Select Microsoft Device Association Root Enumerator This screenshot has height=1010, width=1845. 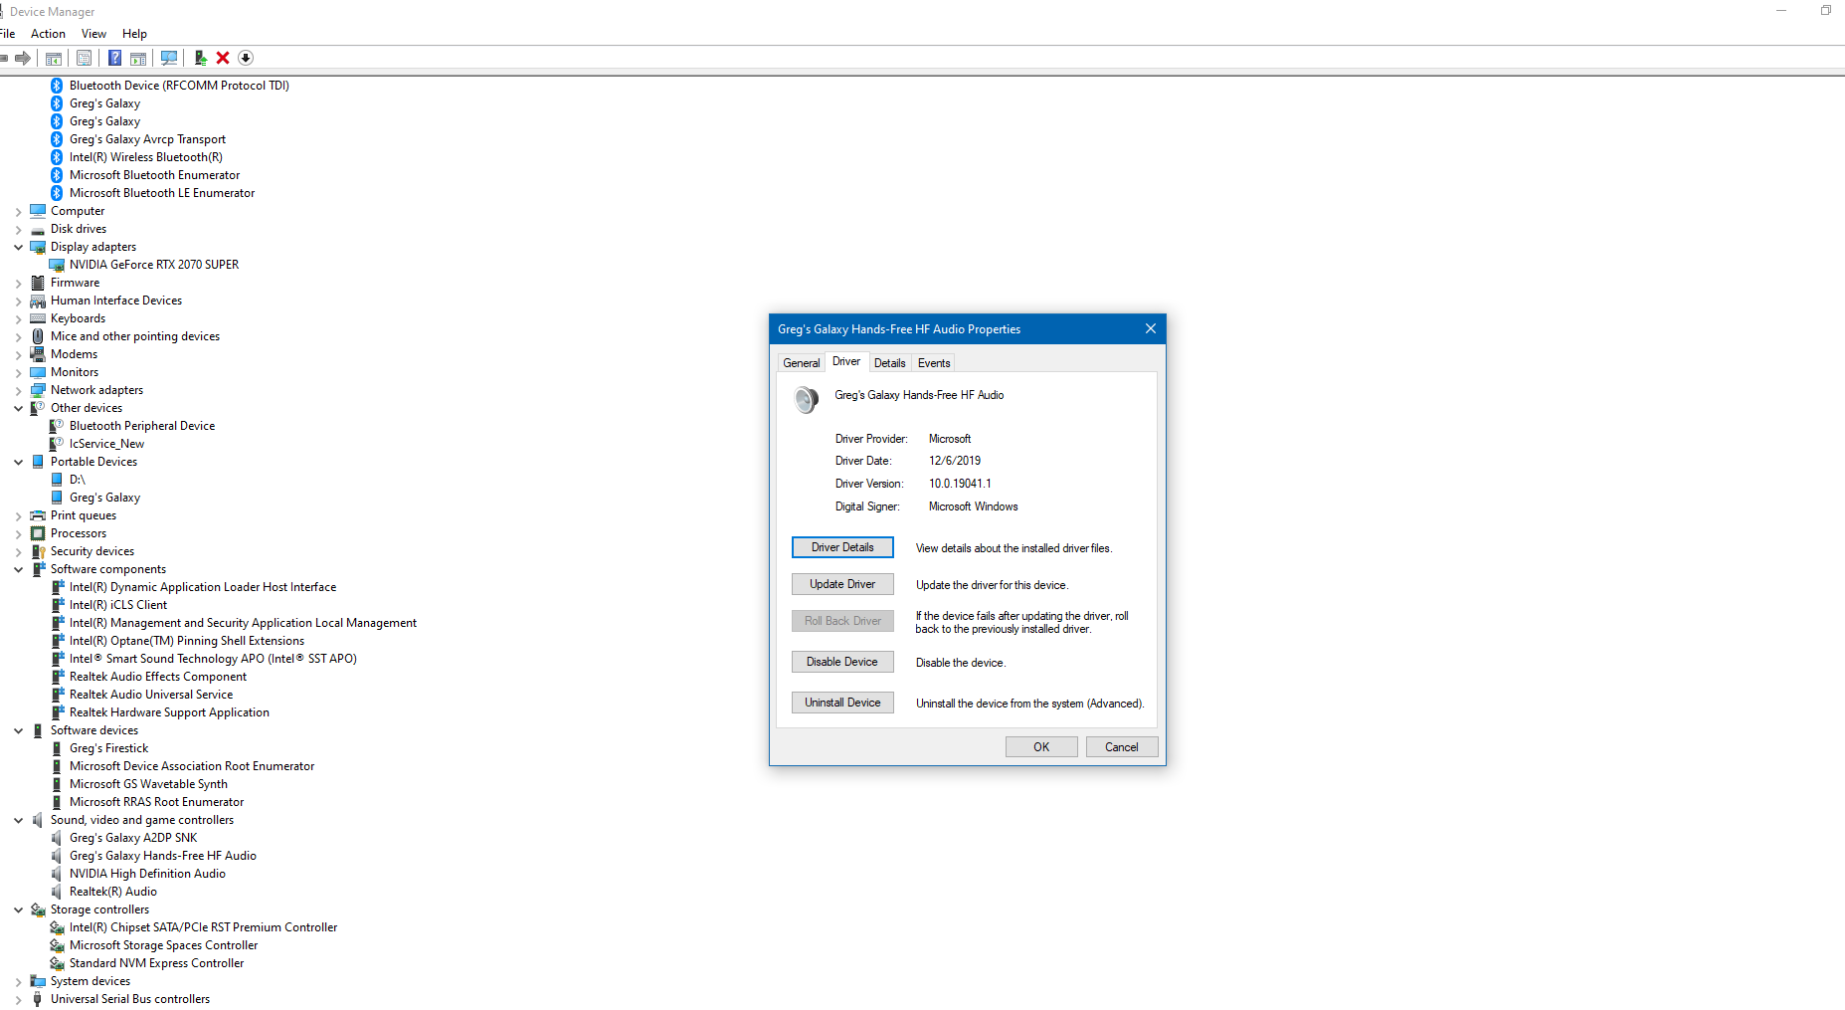coord(192,766)
